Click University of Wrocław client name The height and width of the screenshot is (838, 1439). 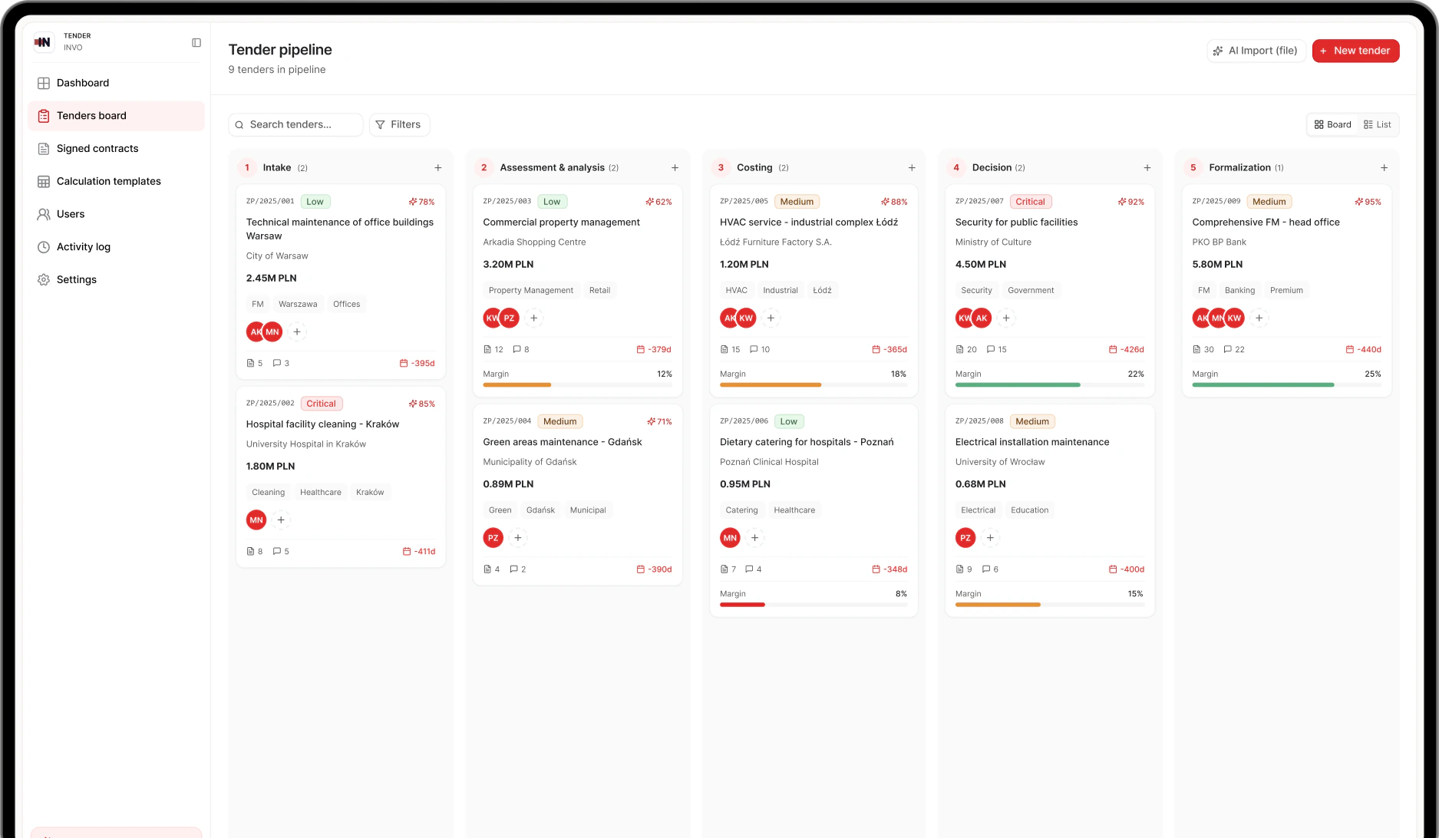(1000, 462)
